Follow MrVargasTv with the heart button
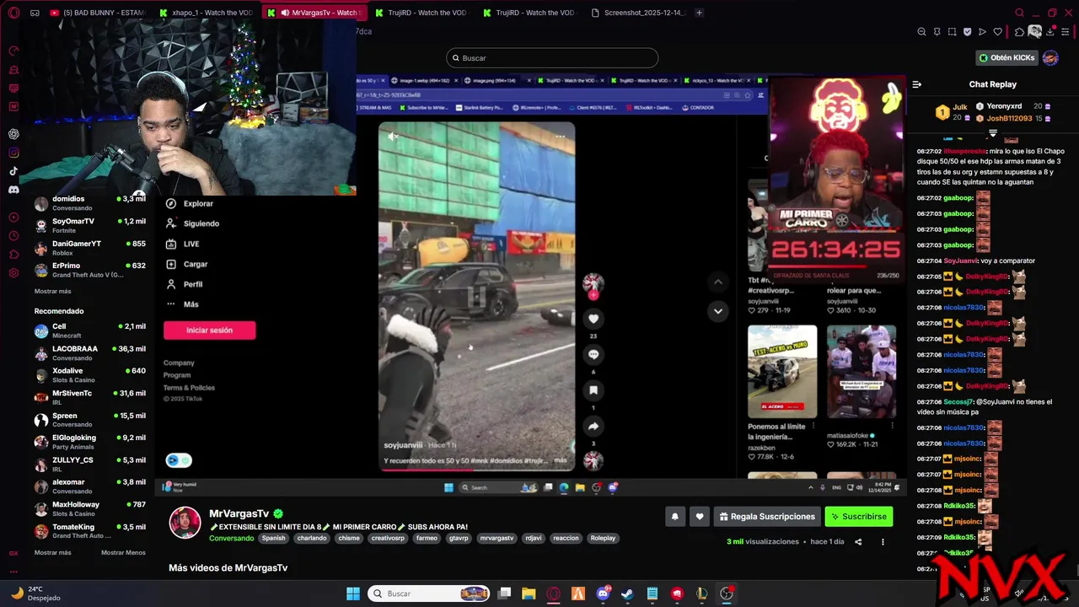 699,517
